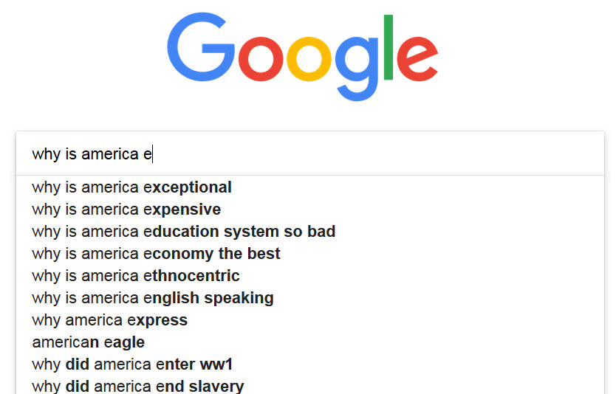Click the green letter l in the logo
The image size is (616, 394).
coord(389,47)
